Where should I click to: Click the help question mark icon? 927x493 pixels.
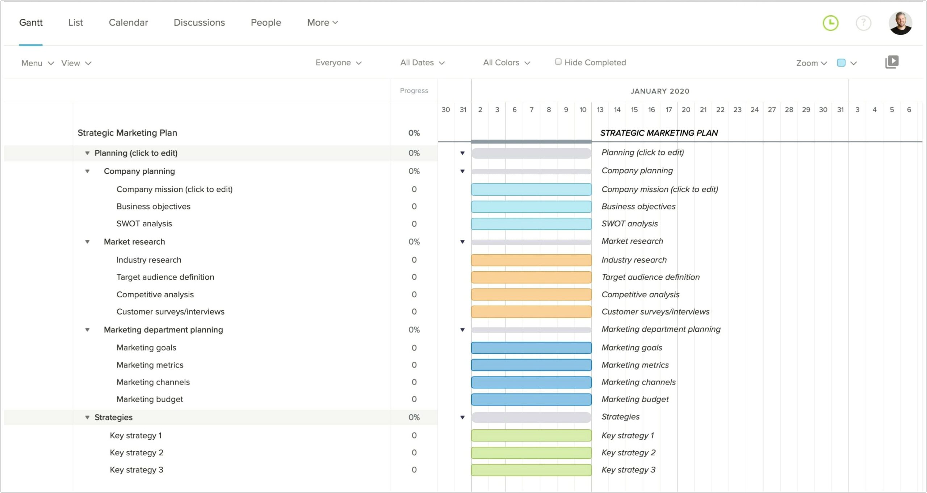[x=863, y=23]
